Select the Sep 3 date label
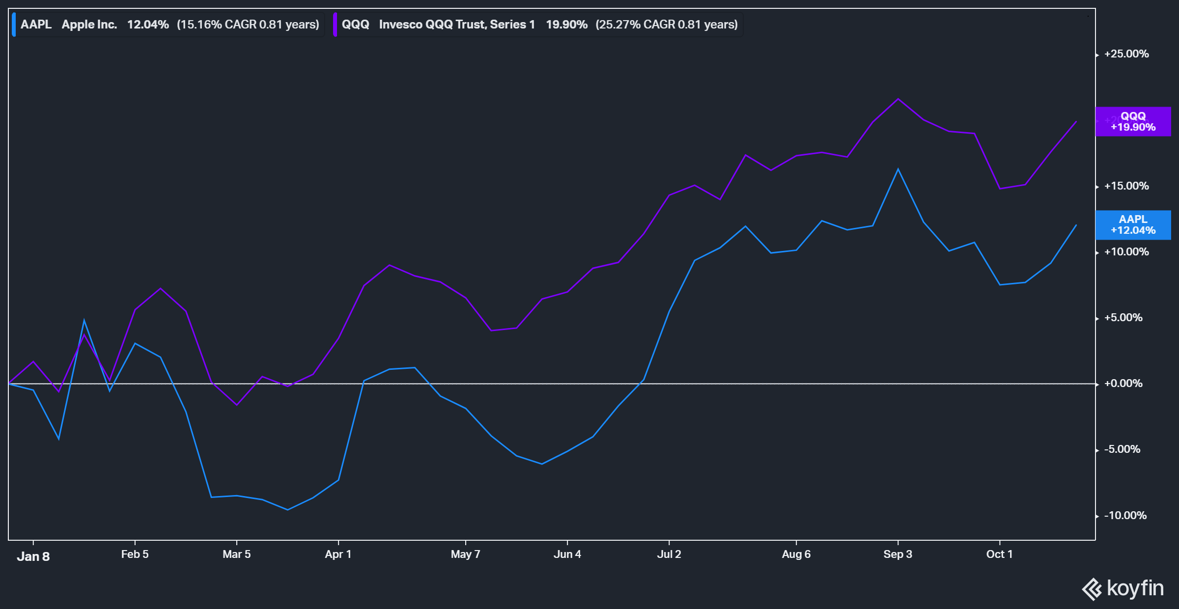 [899, 554]
